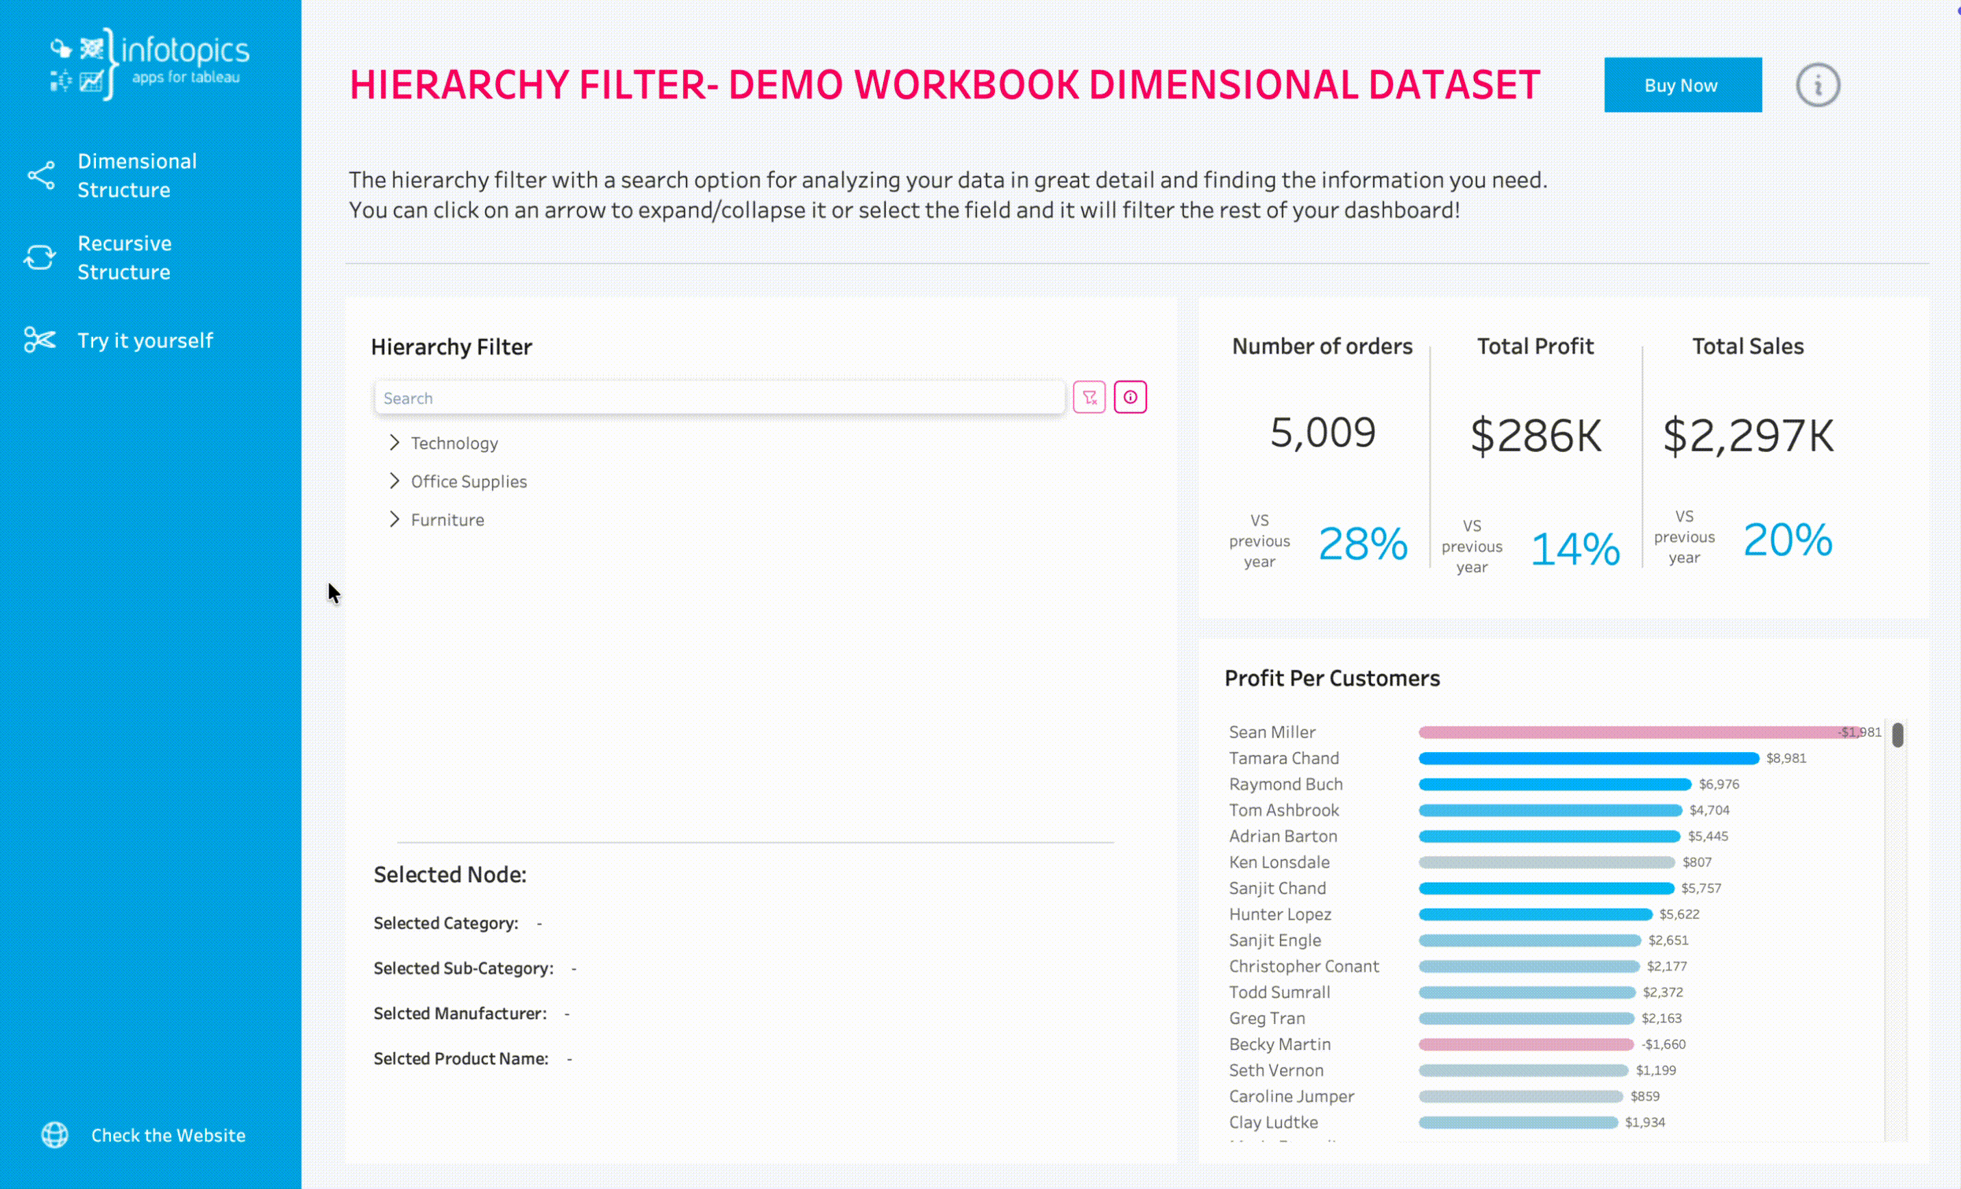Viewport: 1961px width, 1189px height.
Task: Expand the Office Supplies node arrow
Action: (394, 480)
